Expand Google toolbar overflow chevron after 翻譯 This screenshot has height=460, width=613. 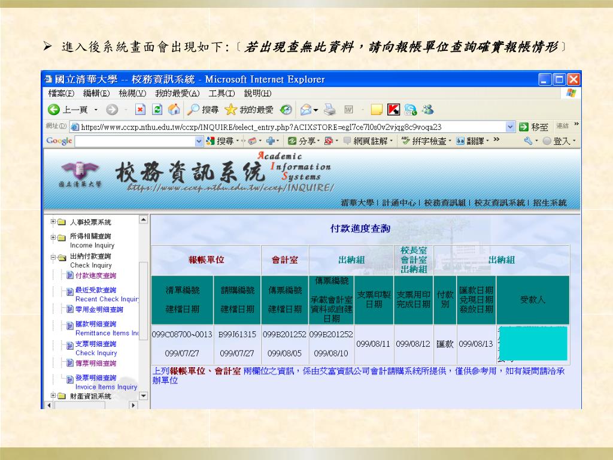(x=496, y=139)
